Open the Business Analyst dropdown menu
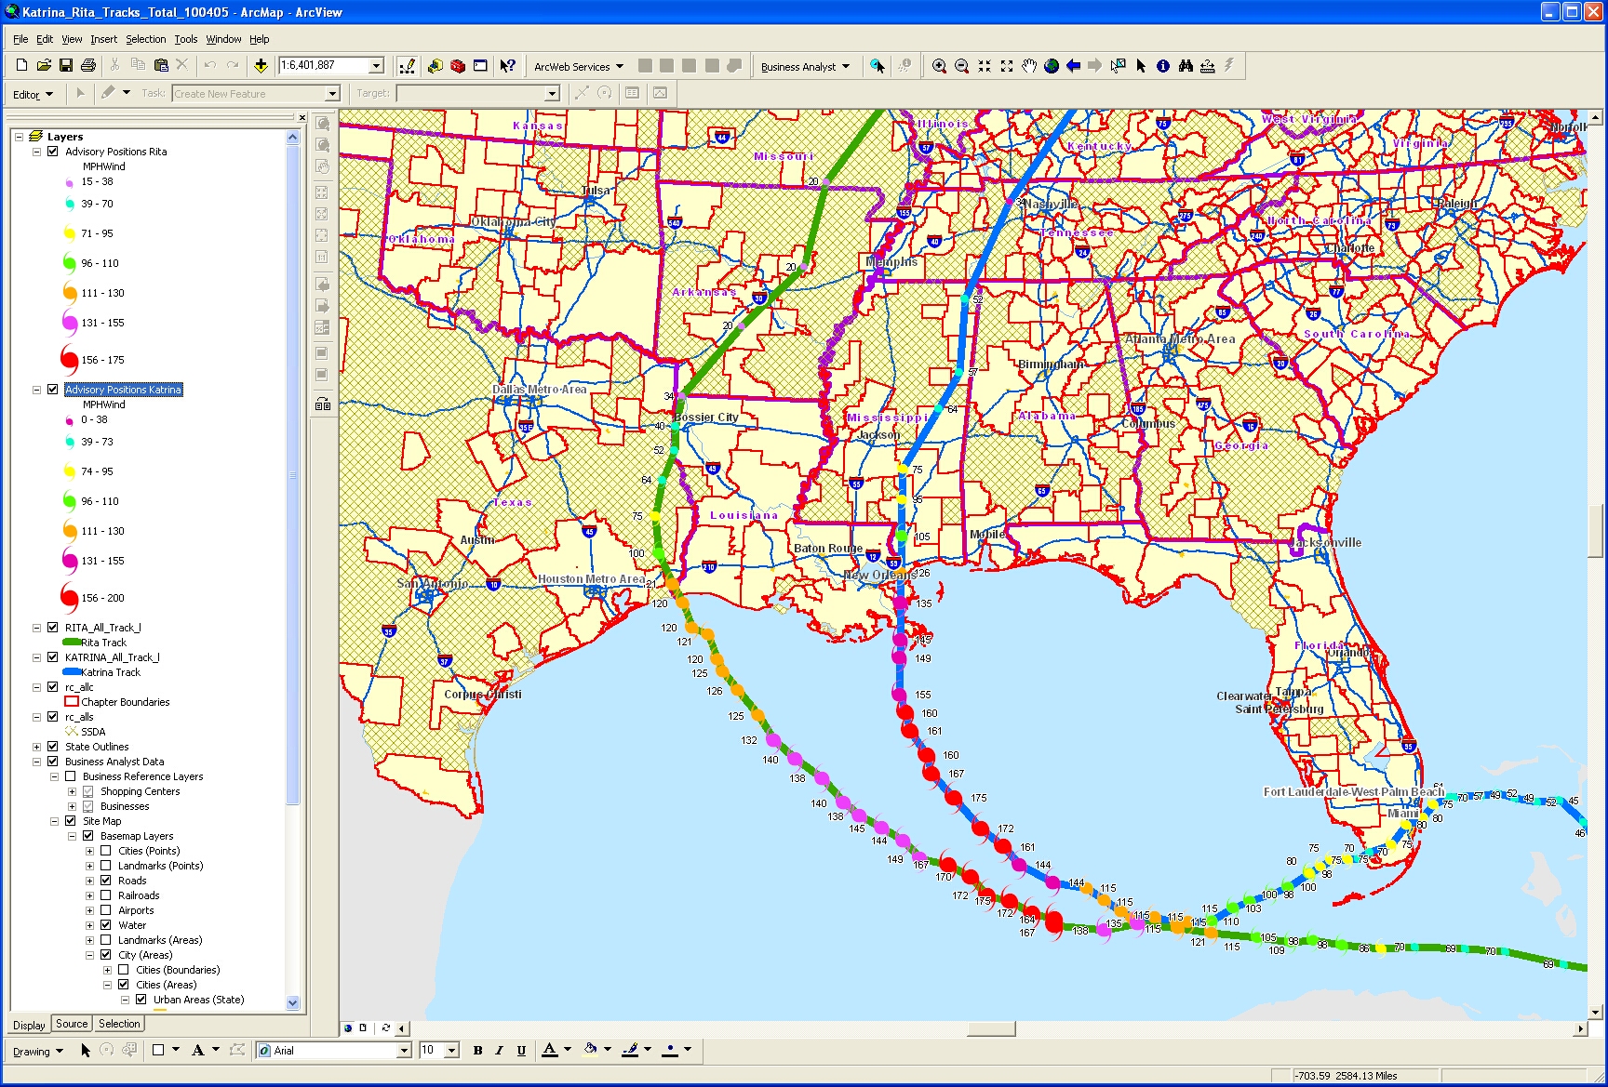The height and width of the screenshot is (1087, 1608). click(x=805, y=67)
